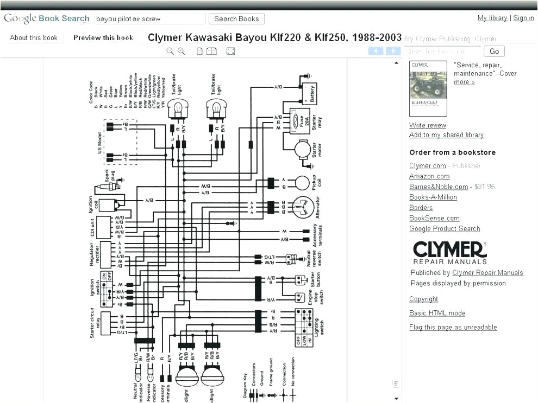Open the Write review link
Screen dimensions: 538x403
click(x=427, y=125)
